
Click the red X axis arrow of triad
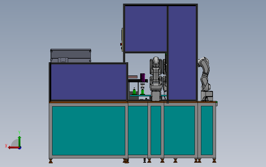pos(13,148)
